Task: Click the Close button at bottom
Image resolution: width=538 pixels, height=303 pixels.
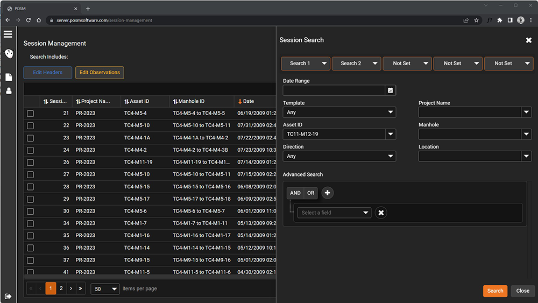Action: tap(522, 291)
